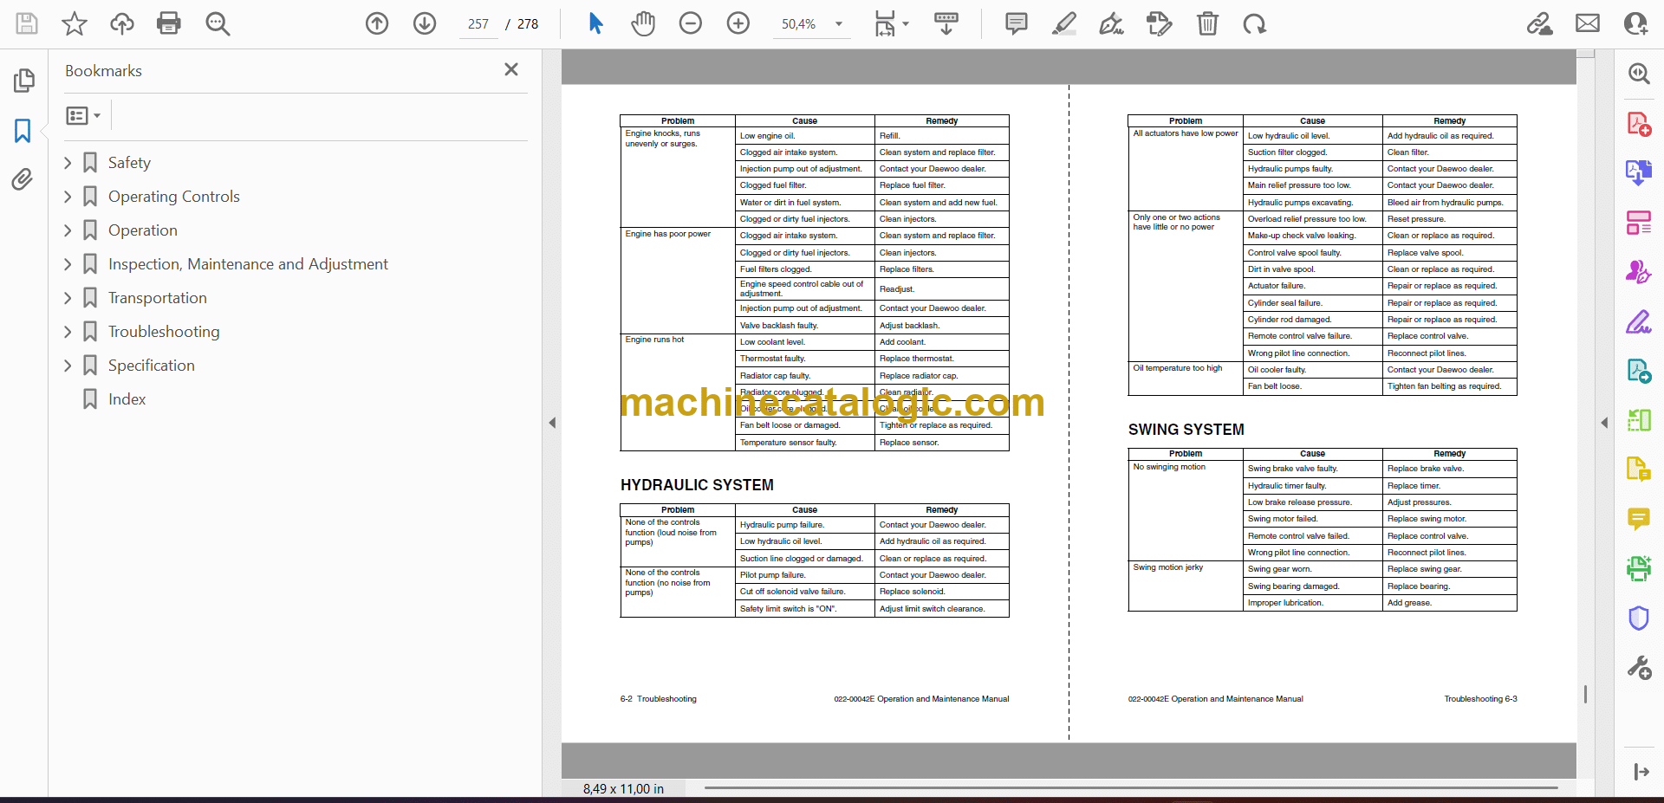Open the zoom level dropdown
Viewport: 1664px width, 803px height.
(x=839, y=24)
